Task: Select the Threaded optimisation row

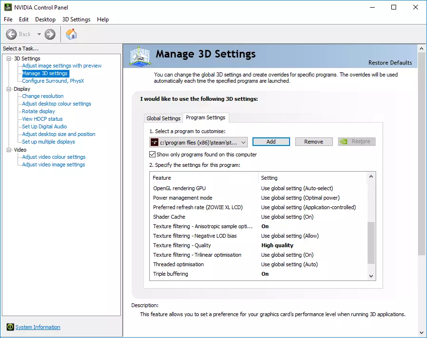Action: pos(258,264)
